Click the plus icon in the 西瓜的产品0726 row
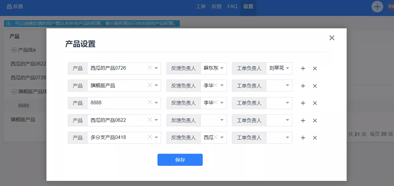 point(303,68)
